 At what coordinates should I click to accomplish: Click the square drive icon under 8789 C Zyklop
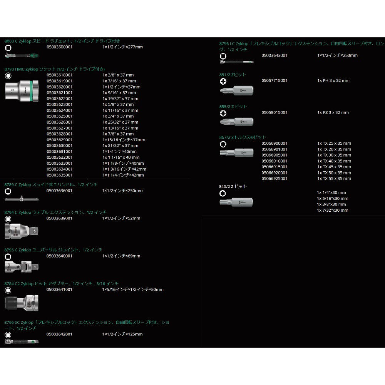tap(8, 191)
